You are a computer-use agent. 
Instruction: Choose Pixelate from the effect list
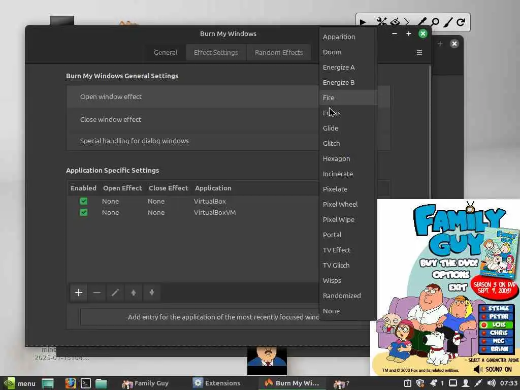pyautogui.click(x=348, y=189)
